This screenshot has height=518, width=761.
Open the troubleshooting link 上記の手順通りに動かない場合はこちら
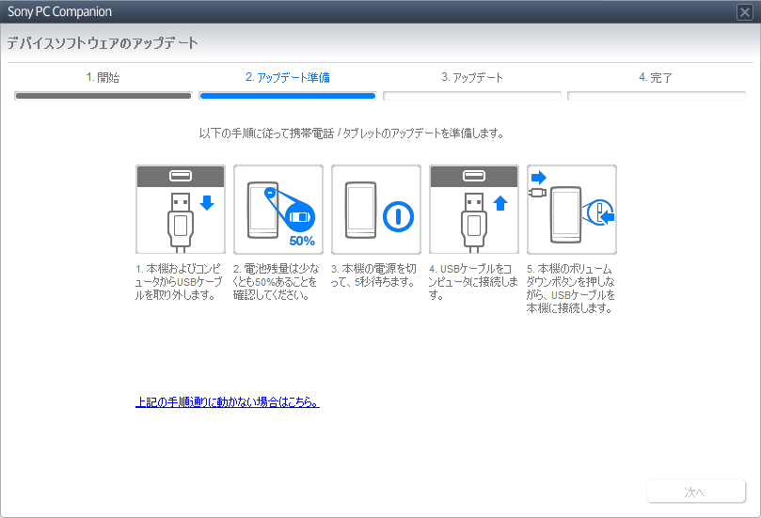point(227,402)
